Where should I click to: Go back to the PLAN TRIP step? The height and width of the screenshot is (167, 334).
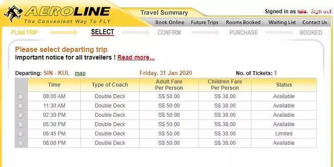(24, 32)
